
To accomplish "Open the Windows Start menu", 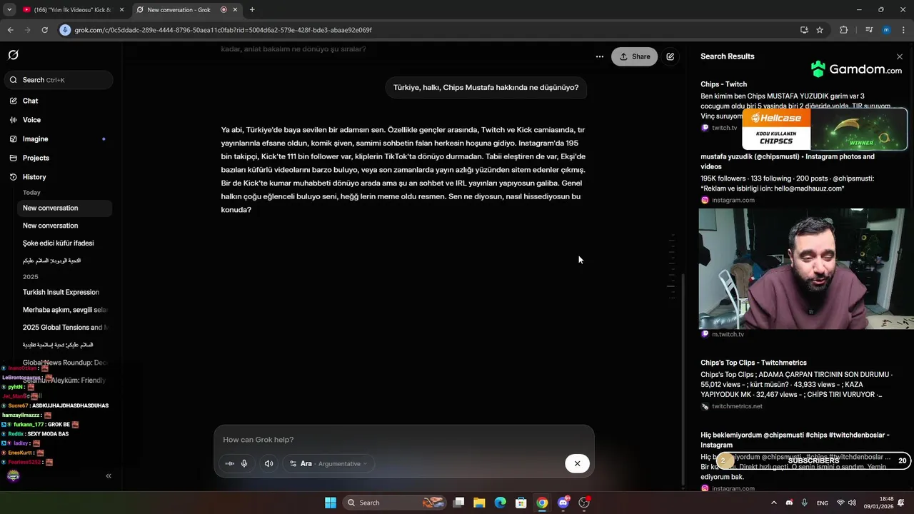I will click(331, 503).
